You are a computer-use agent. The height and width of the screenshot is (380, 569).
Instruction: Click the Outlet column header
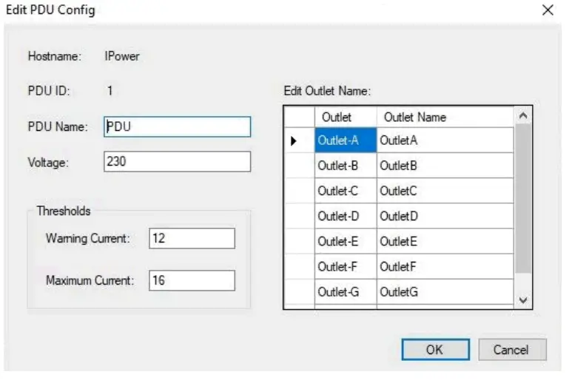[x=346, y=117]
